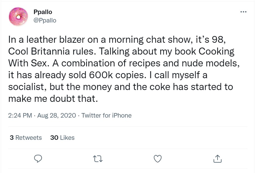Screen dimensions: 257x173
Task: View the 30 Likes list
Action: 62,138
